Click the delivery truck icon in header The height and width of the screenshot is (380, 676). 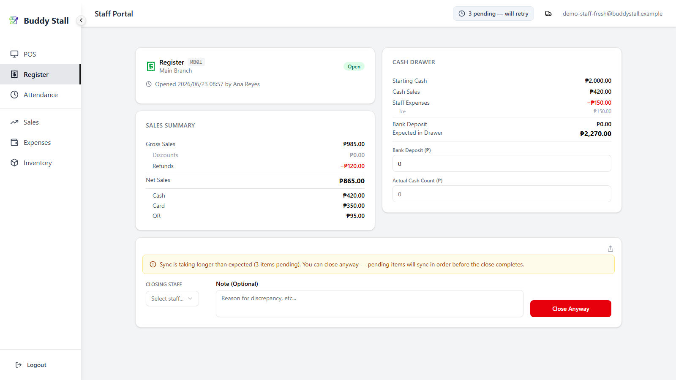click(548, 14)
